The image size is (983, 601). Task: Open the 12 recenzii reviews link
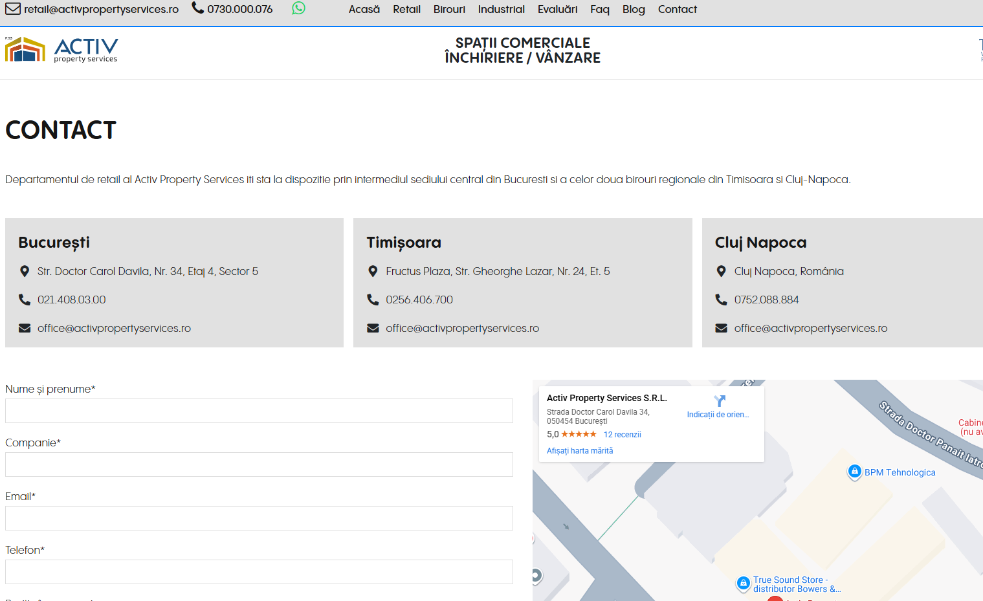pos(622,435)
